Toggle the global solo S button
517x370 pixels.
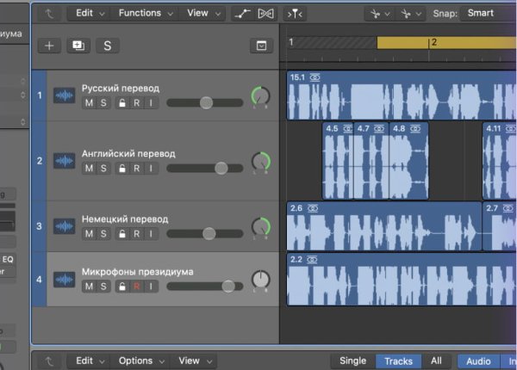(x=108, y=46)
